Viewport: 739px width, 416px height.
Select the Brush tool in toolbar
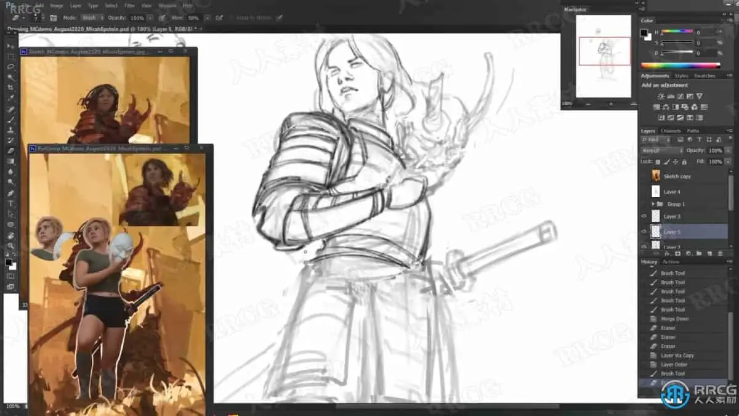tap(11, 120)
